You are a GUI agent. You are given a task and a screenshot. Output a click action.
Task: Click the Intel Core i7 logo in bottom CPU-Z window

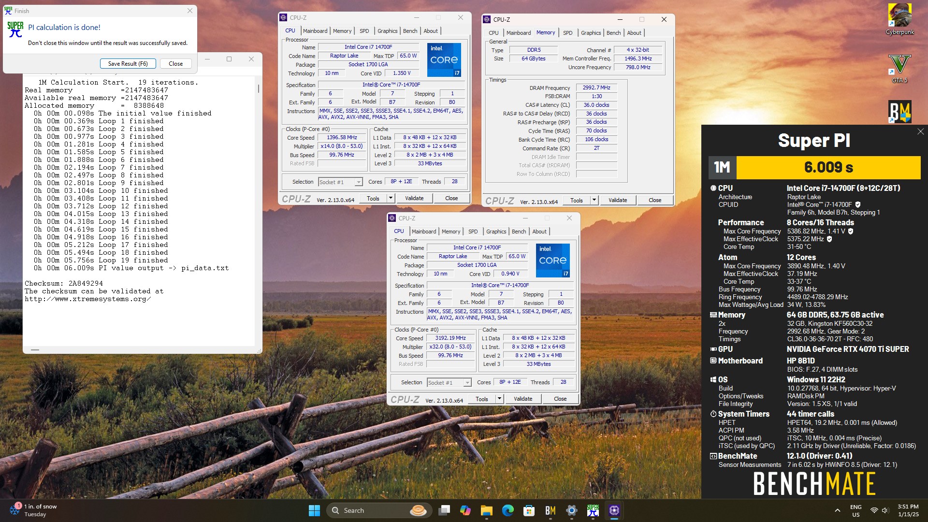click(552, 260)
